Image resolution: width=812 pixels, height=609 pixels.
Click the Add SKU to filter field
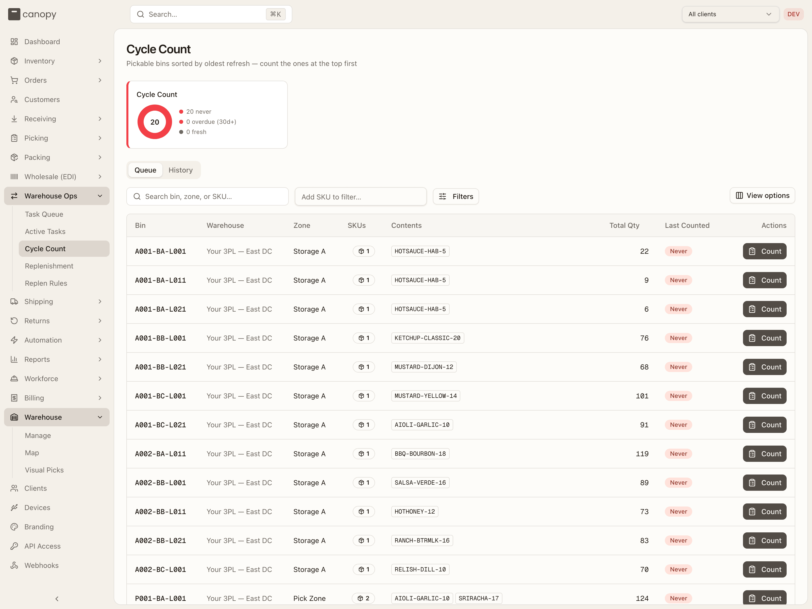coord(361,197)
